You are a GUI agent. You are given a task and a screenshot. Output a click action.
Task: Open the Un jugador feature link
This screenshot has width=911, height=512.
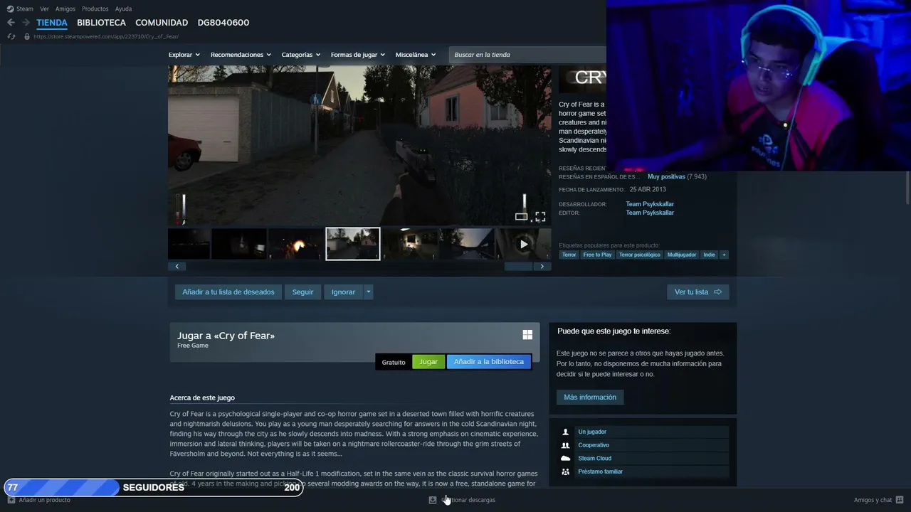point(592,432)
